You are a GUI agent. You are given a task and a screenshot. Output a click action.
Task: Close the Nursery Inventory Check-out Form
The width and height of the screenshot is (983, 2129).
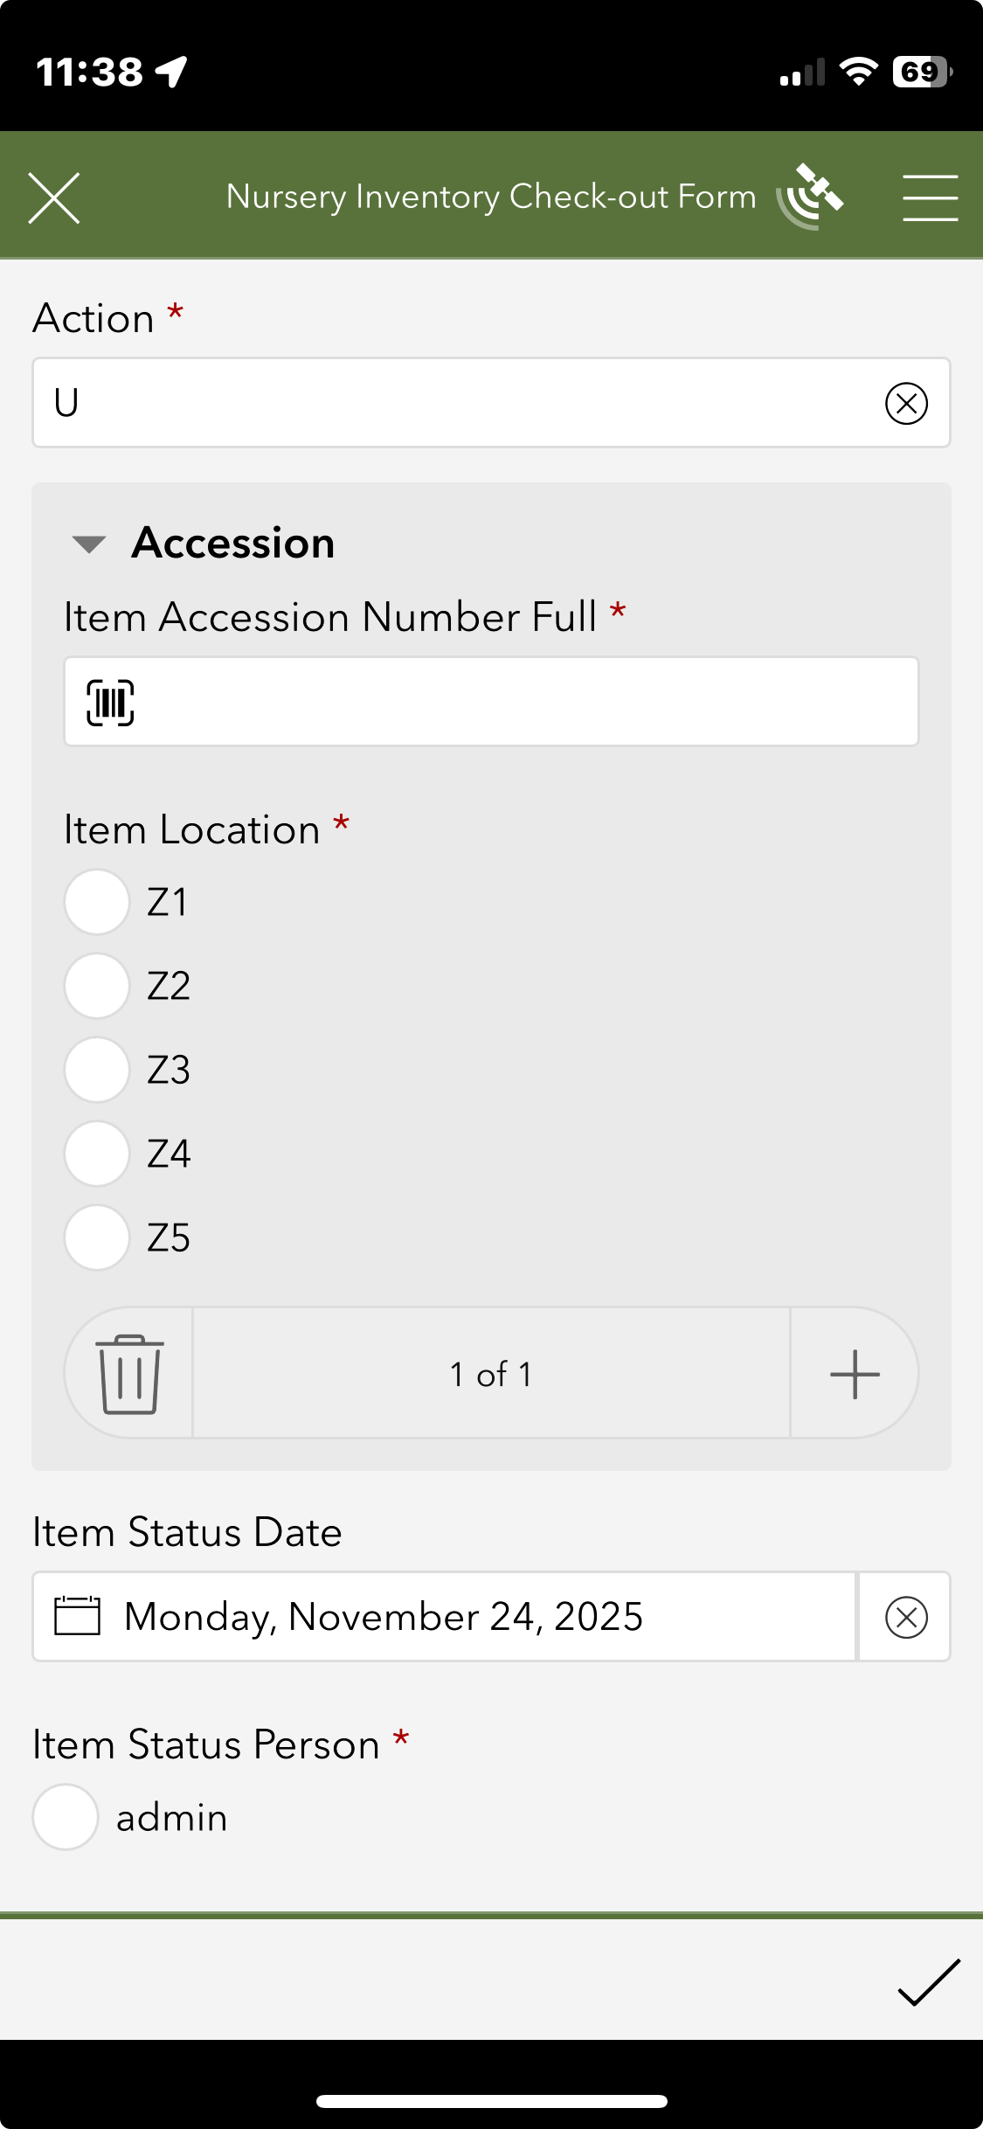tap(54, 197)
